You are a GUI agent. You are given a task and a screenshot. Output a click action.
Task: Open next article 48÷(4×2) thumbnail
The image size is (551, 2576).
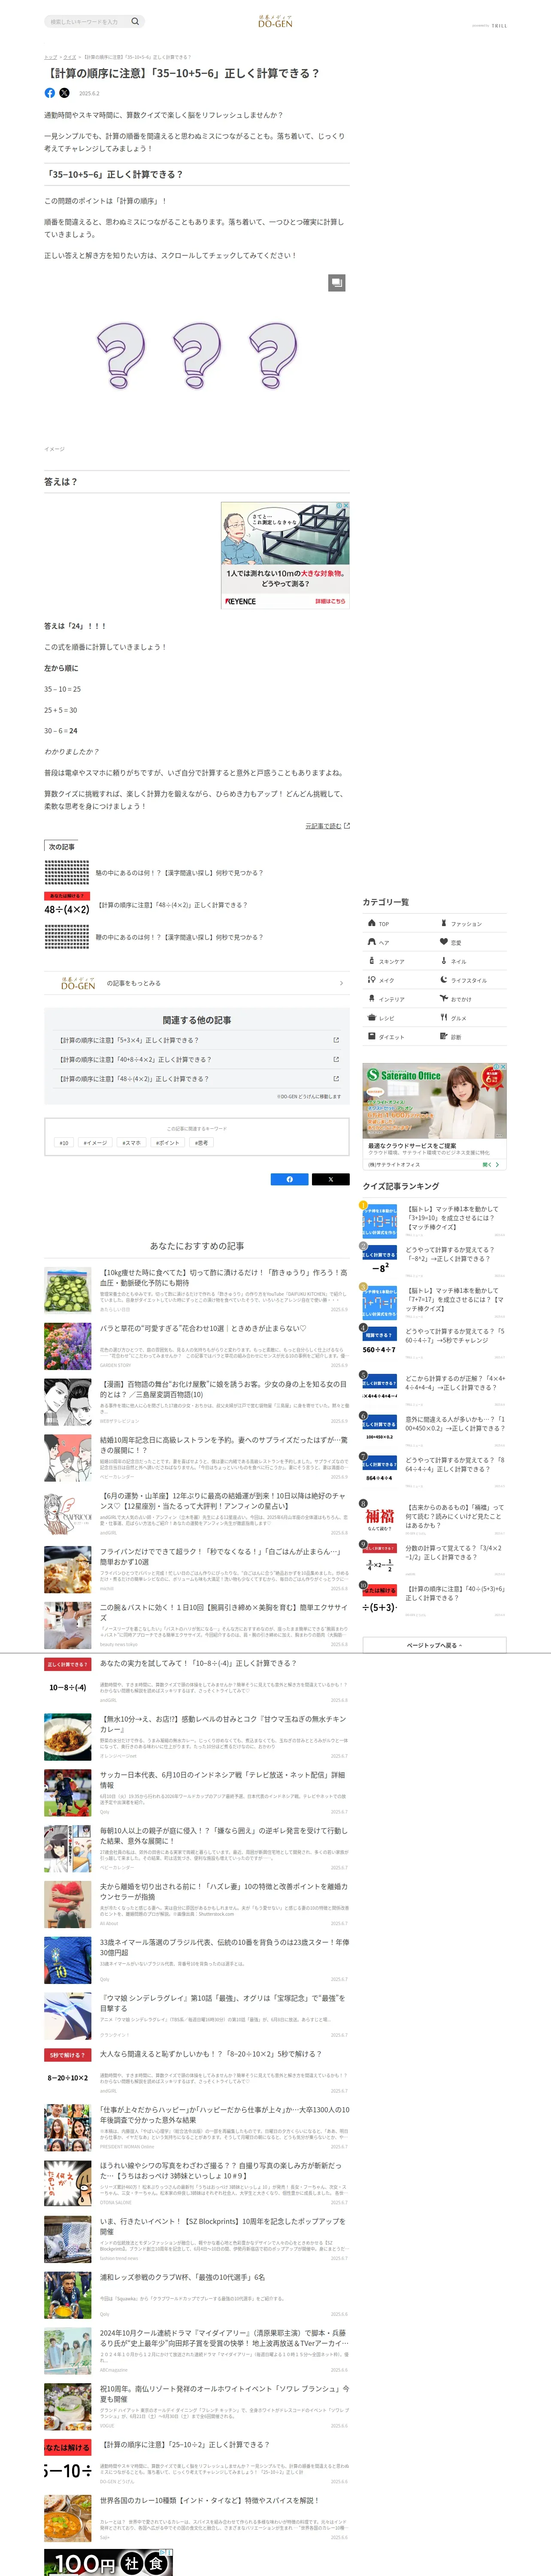(x=67, y=906)
